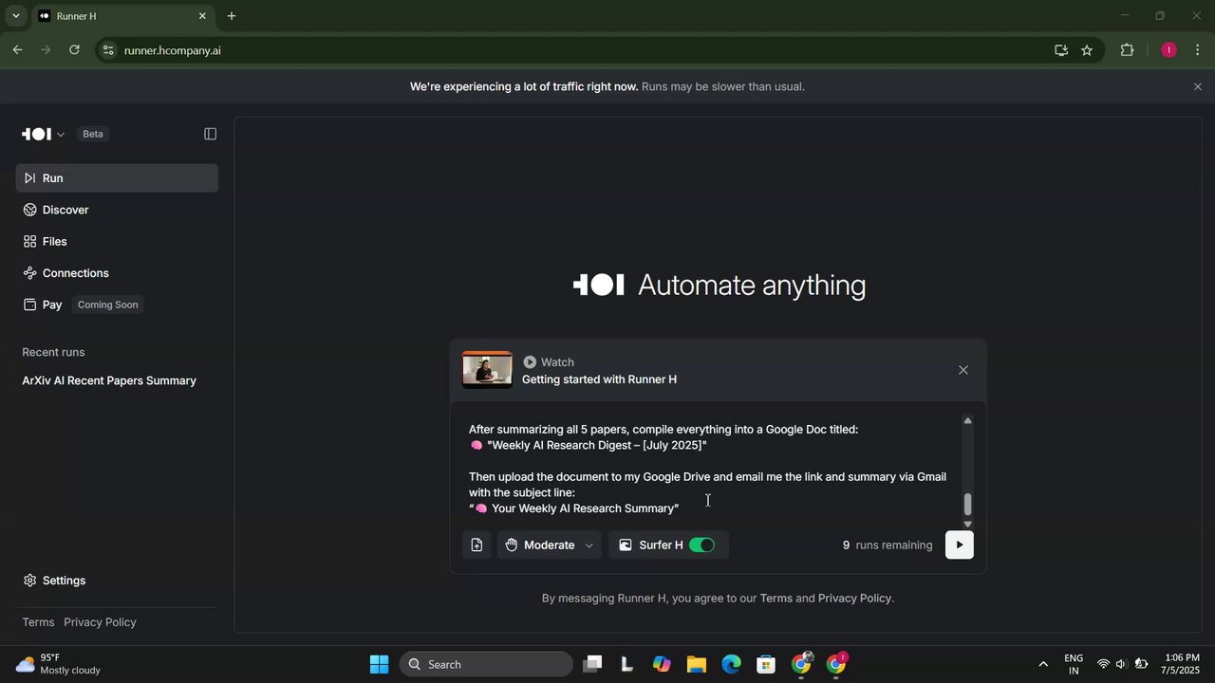
Task: Dismiss the traffic warning banner
Action: [1197, 86]
